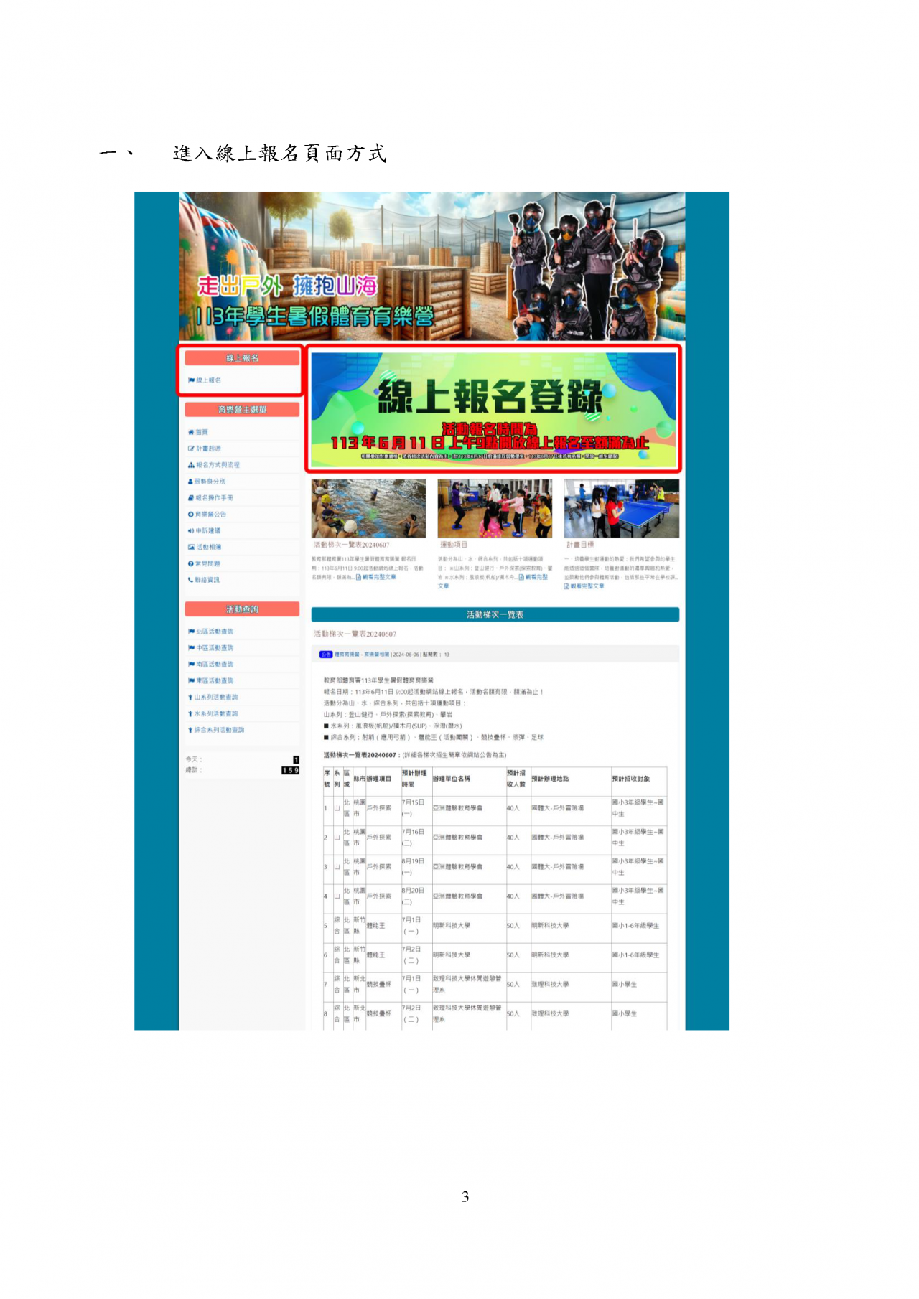Click the person icon beside 弱勢身分別
This screenshot has height=1299, width=919.
click(191, 482)
